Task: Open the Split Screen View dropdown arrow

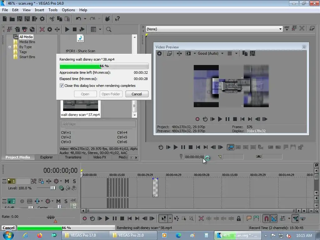Action: 195,53
